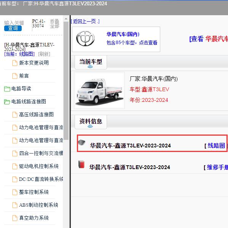Screen dimensions: 228x228
Task: Click the sidebar vertical scrollbar thumb
Action: point(66,81)
